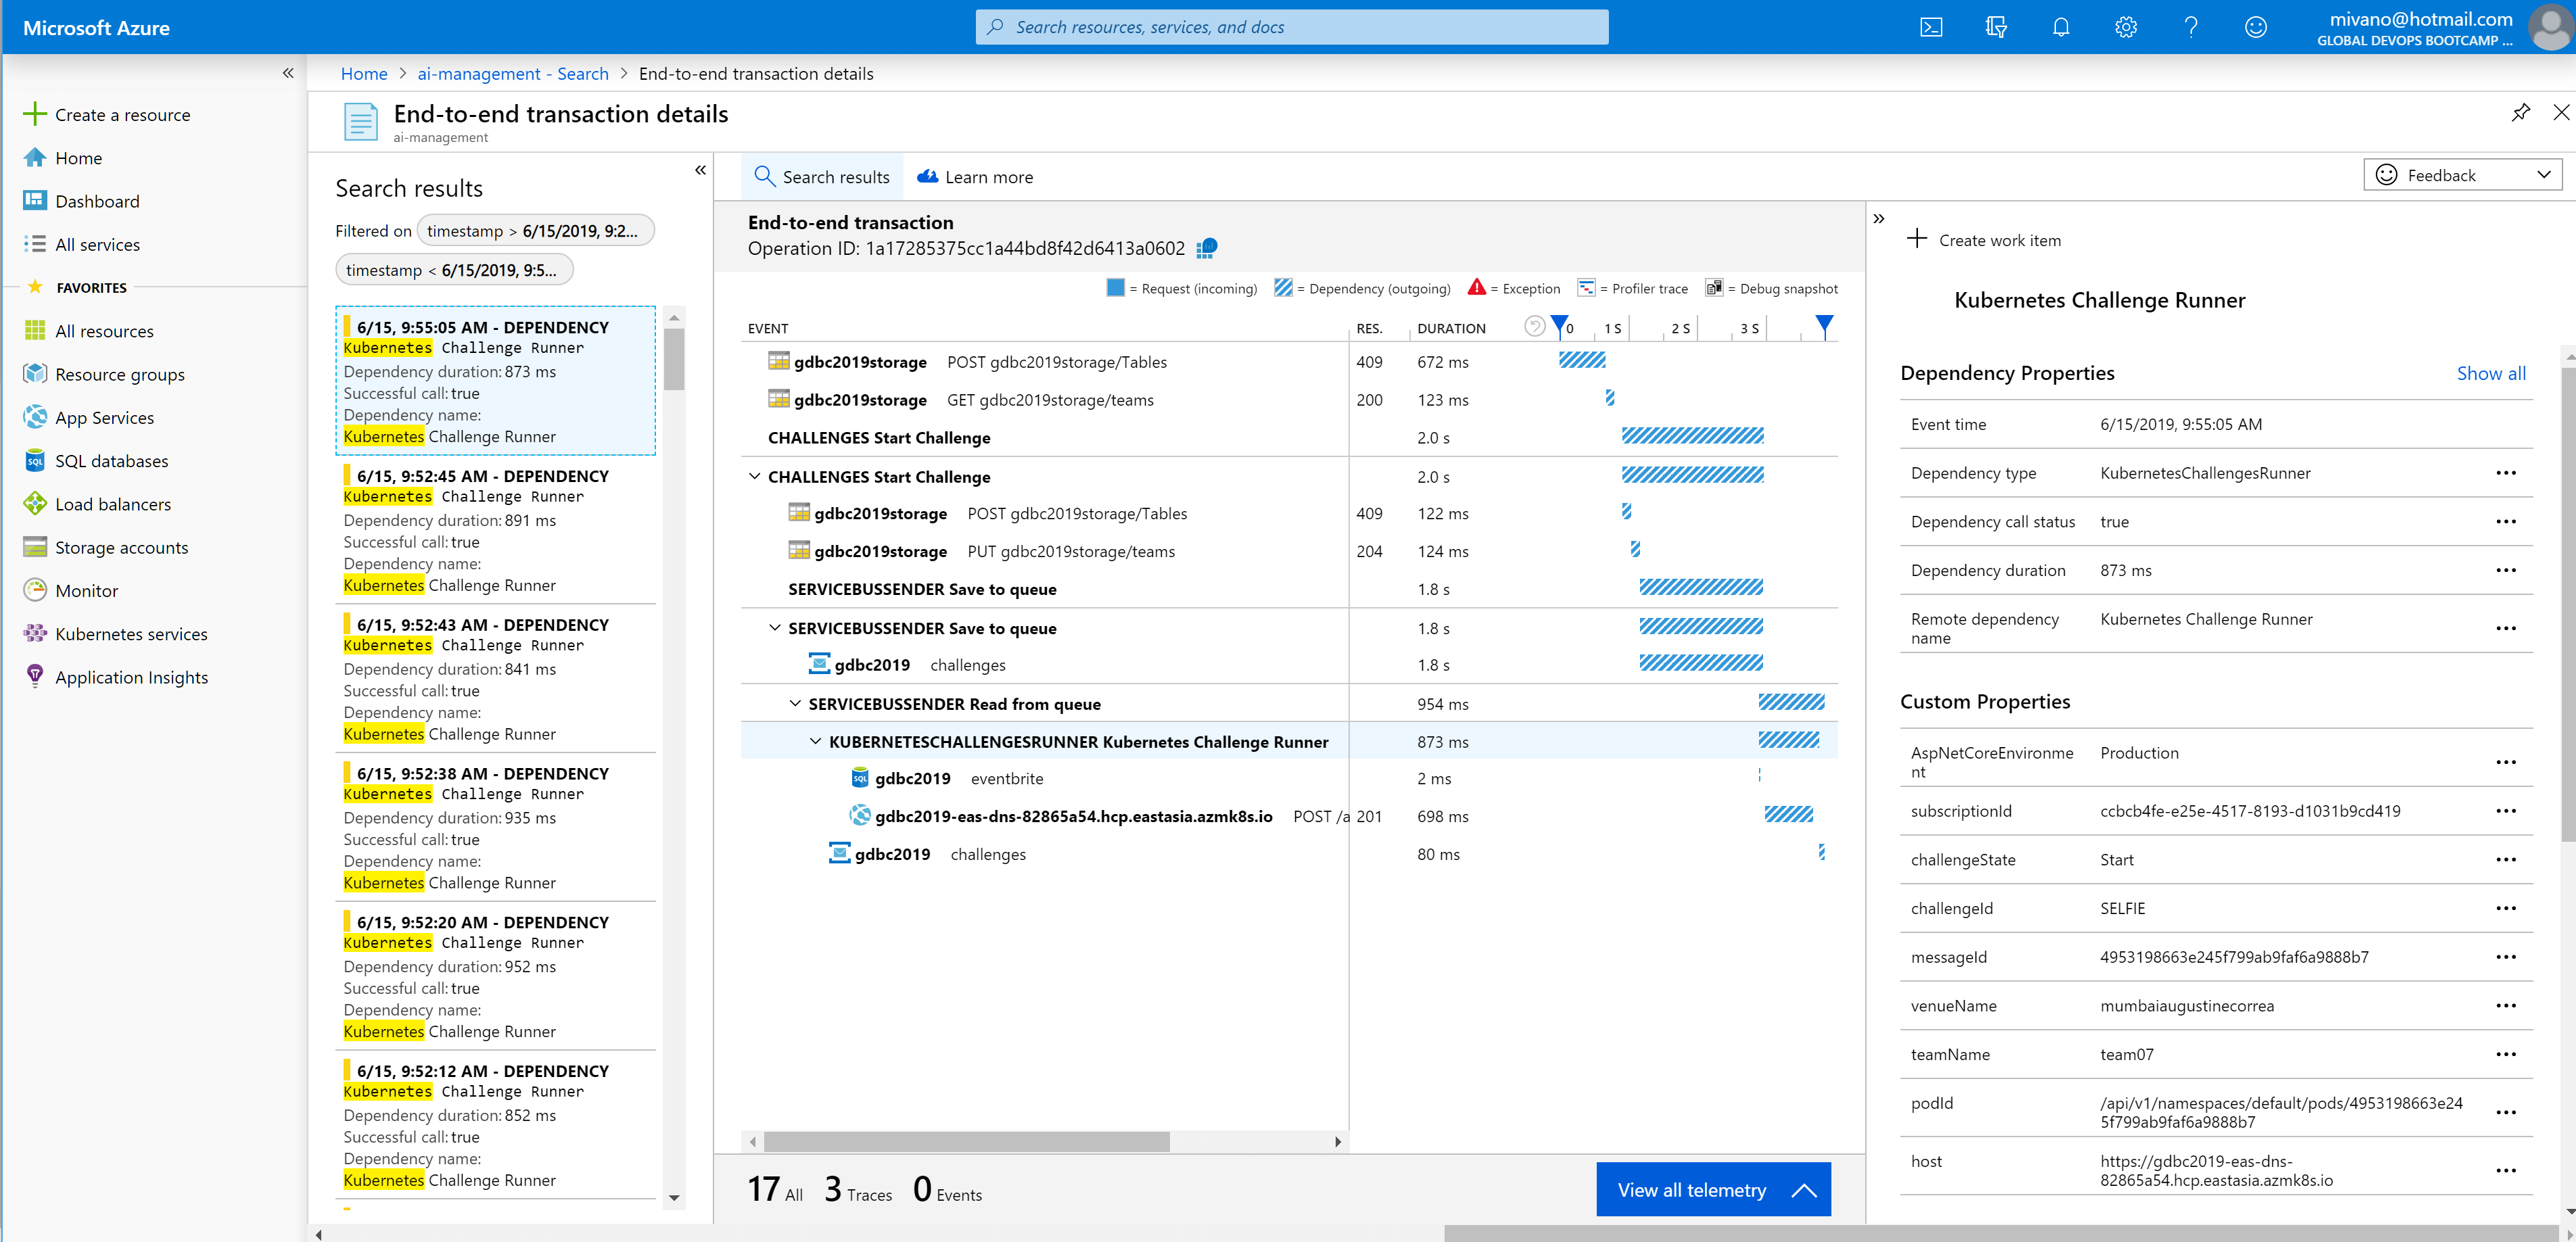Image resolution: width=2576 pixels, height=1242 pixels.
Task: Open the notifications bell
Action: click(2061, 27)
